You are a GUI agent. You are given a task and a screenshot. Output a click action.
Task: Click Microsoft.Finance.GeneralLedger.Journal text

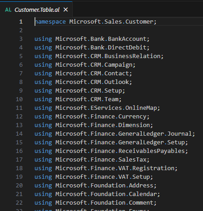124,134
